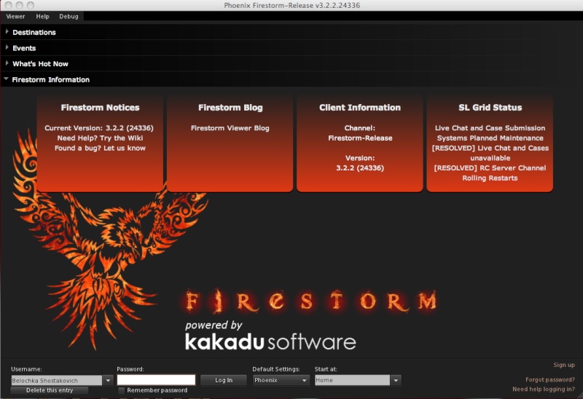Open Need Help? Try the Wiki link
Viewport: 583px width, 399px height.
pos(100,138)
